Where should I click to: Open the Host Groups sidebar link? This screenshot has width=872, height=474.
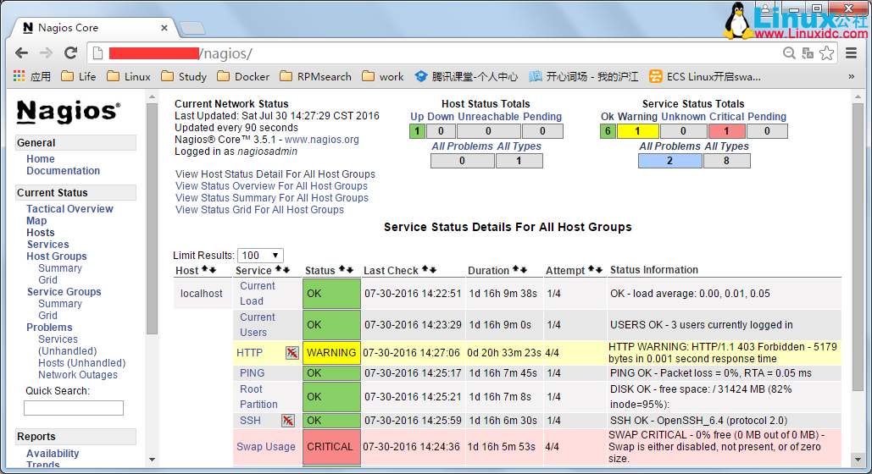[57, 256]
